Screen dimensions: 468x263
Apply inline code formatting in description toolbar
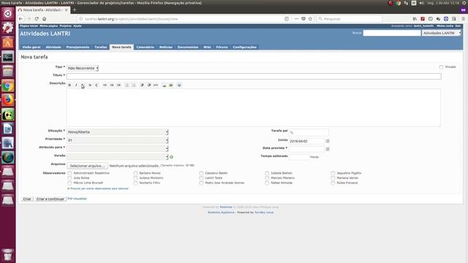(97, 85)
